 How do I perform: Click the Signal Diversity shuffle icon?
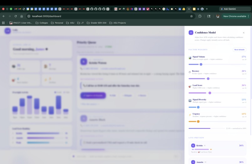pyautogui.click(x=190, y=101)
